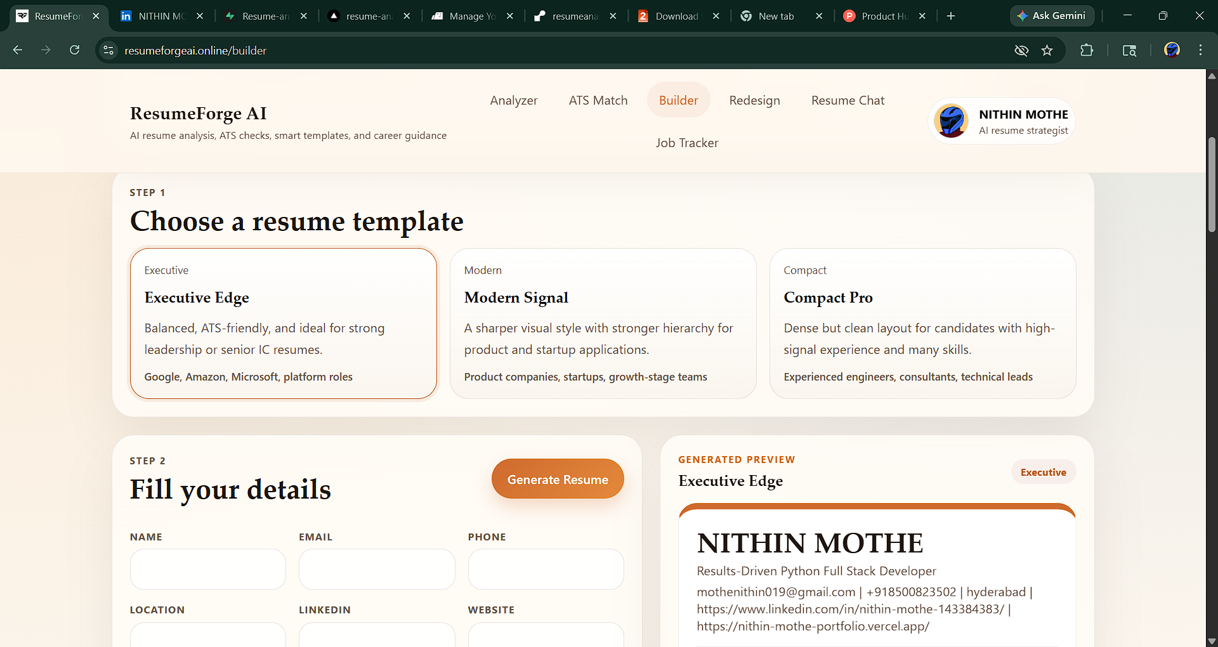Reload the ResumeForge builder page
The image size is (1218, 647).
pos(74,50)
